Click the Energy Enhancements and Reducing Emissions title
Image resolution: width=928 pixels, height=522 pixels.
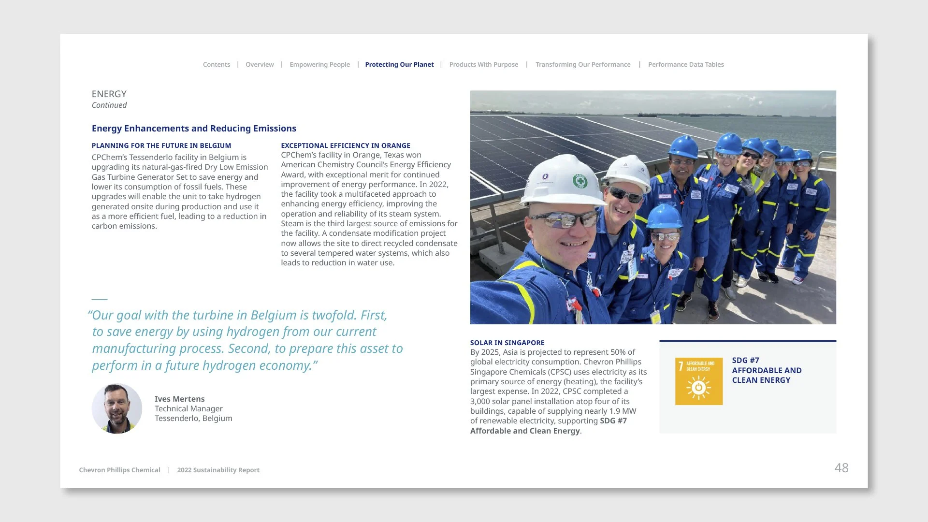click(194, 128)
